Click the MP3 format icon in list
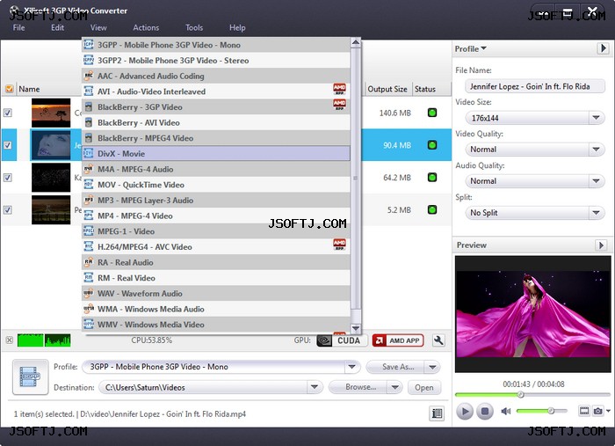 click(x=89, y=201)
